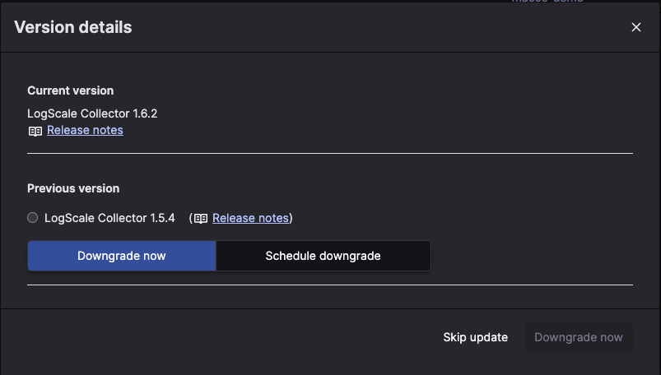Click the LogScale Collector 1.6.2 text
The width and height of the screenshot is (661, 375).
point(92,113)
